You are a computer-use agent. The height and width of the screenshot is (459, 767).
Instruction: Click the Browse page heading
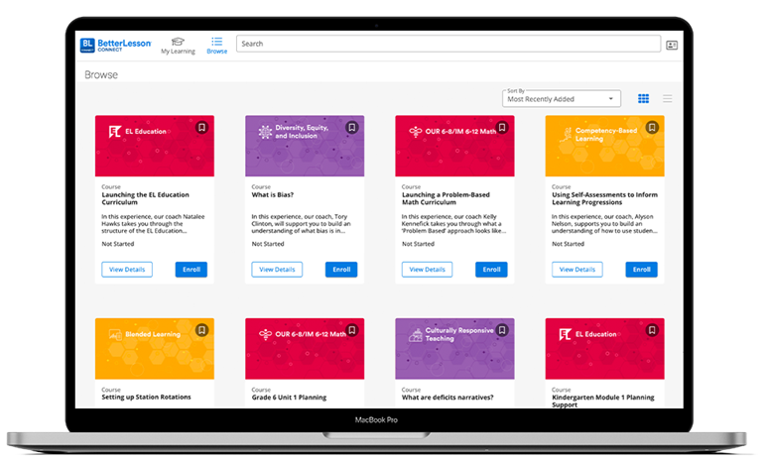[x=101, y=74]
